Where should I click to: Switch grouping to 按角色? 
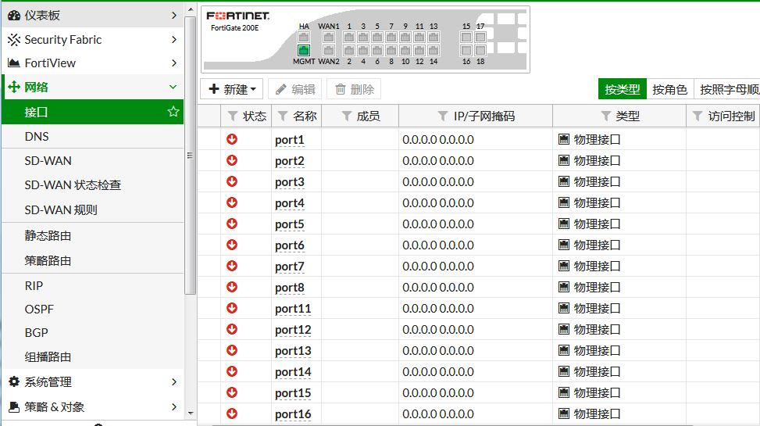(670, 89)
